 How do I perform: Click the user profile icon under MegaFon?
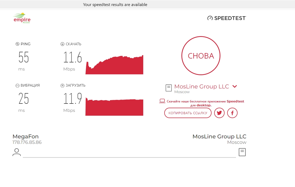17,152
